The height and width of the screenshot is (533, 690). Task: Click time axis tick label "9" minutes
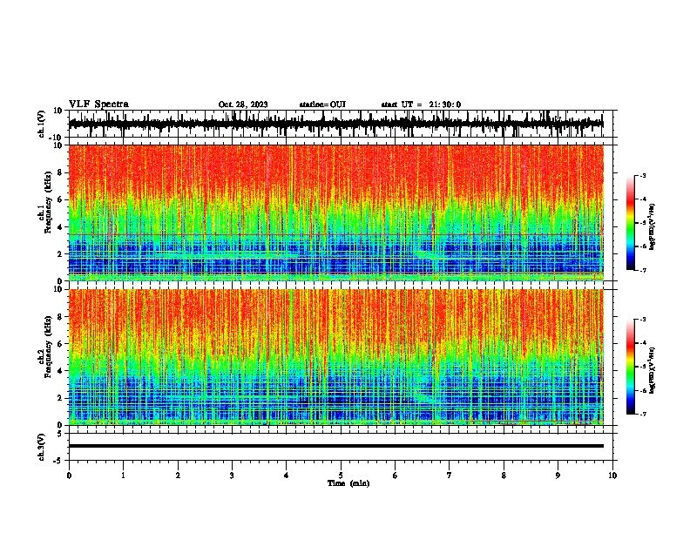pos(558,476)
